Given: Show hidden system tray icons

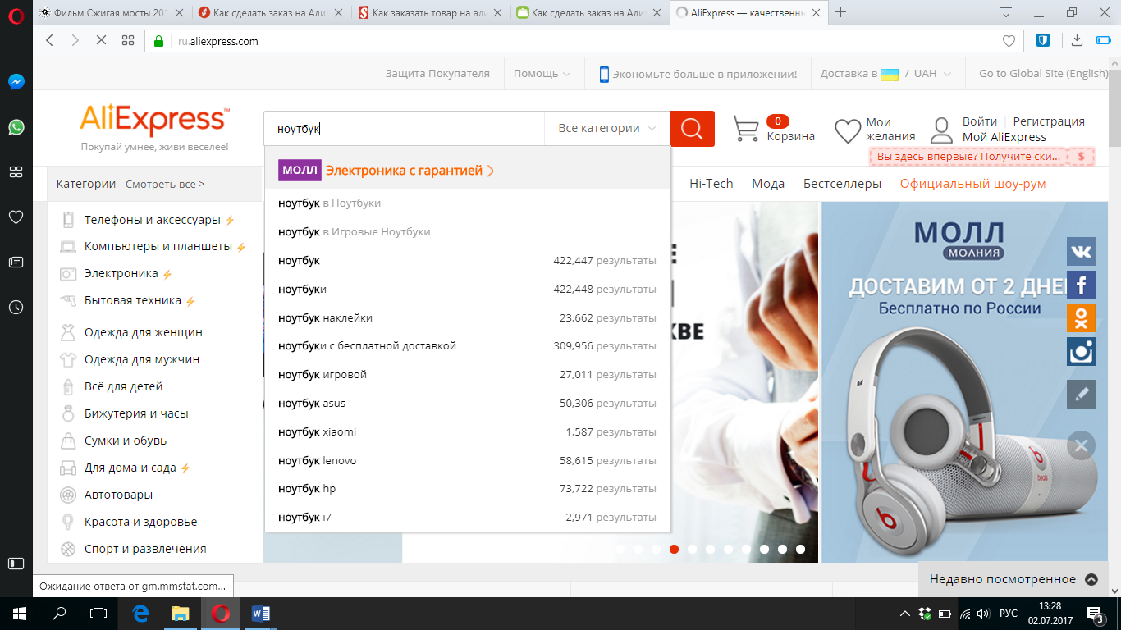Looking at the screenshot, I should [x=905, y=613].
